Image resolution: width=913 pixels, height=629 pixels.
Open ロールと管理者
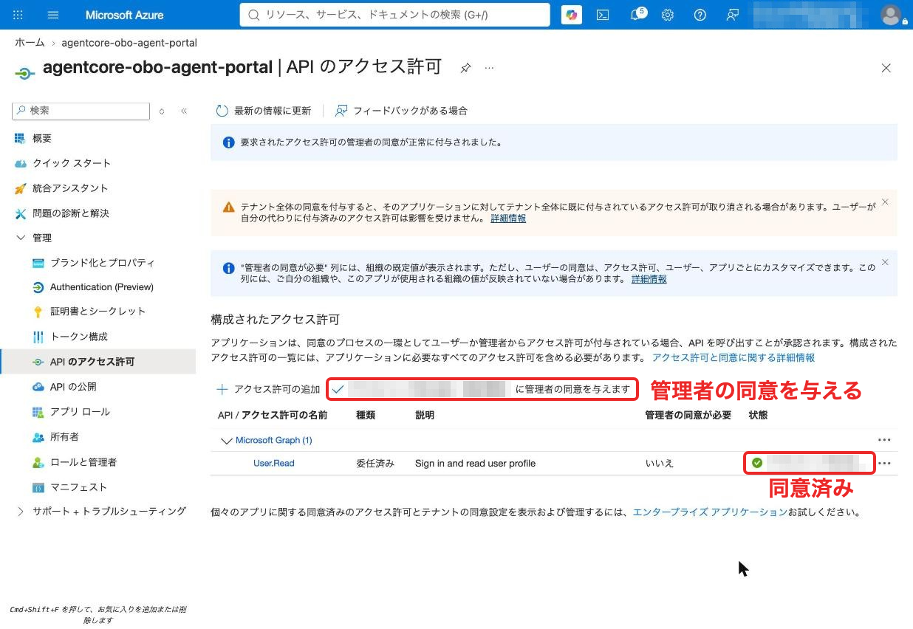click(83, 462)
